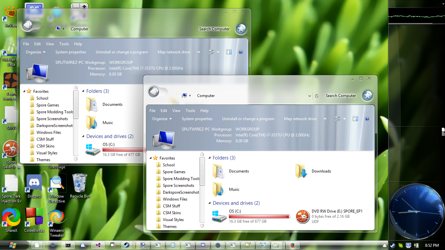The height and width of the screenshot is (250, 445).
Task: Click System properties in the toolbar
Action: 197,119
